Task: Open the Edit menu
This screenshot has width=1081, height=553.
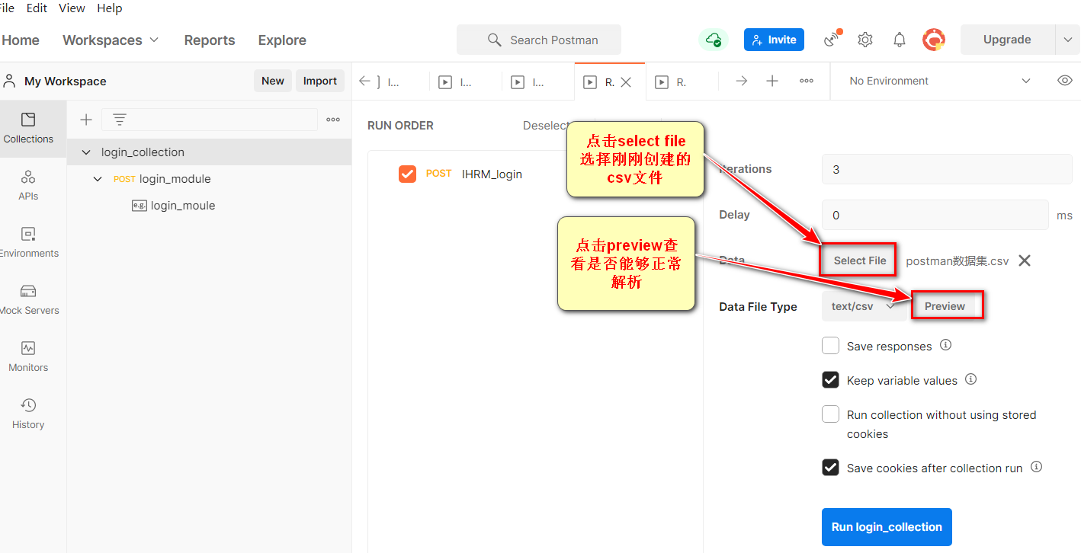Action: 37,8
